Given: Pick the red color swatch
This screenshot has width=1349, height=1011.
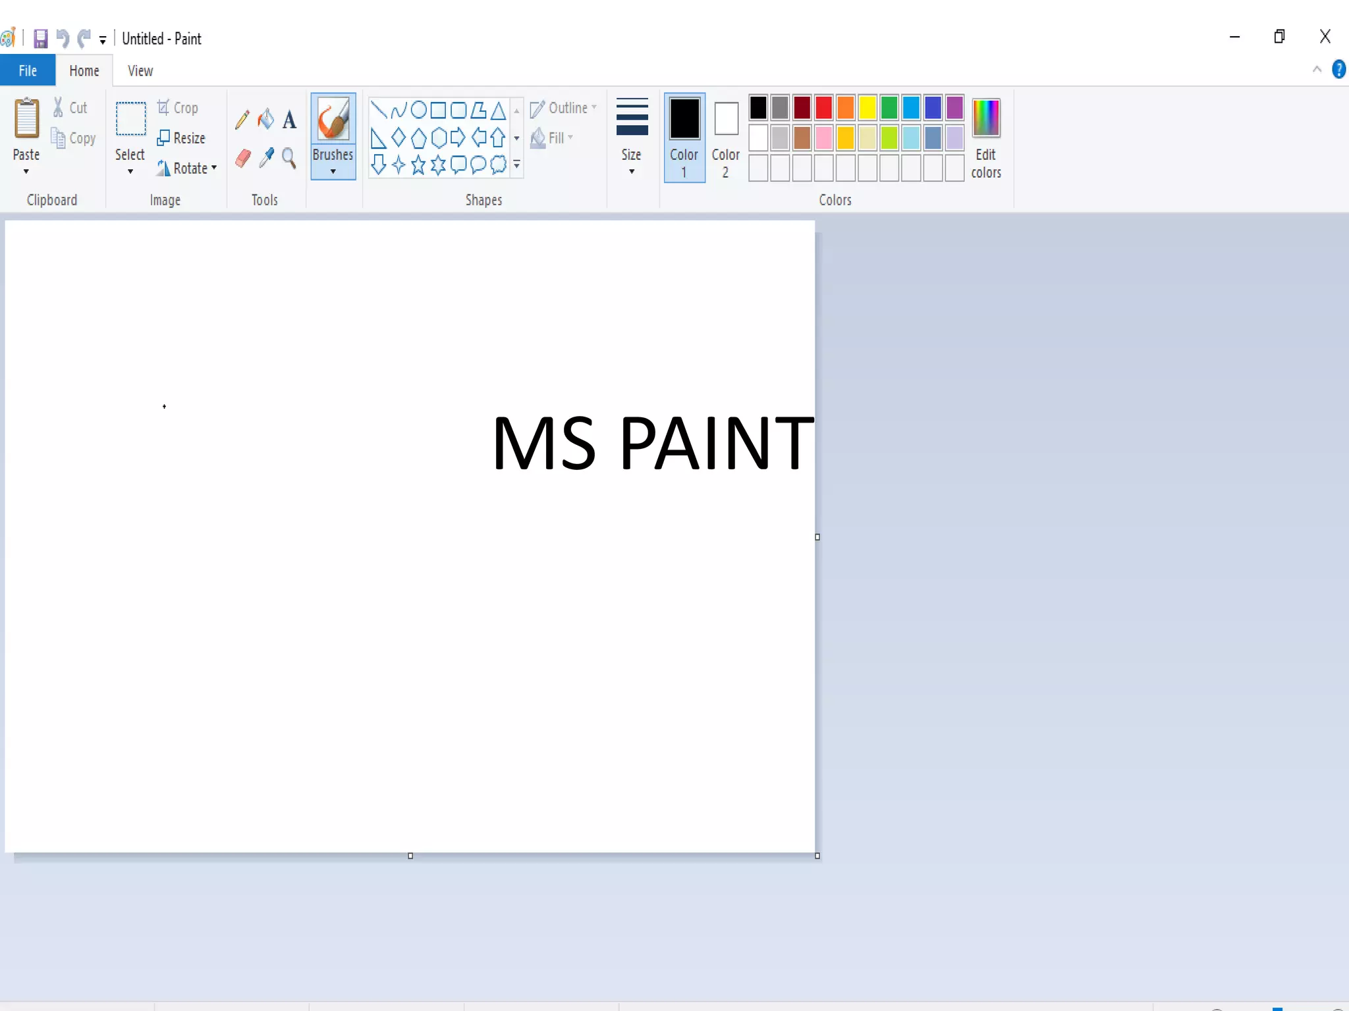Looking at the screenshot, I should (823, 107).
